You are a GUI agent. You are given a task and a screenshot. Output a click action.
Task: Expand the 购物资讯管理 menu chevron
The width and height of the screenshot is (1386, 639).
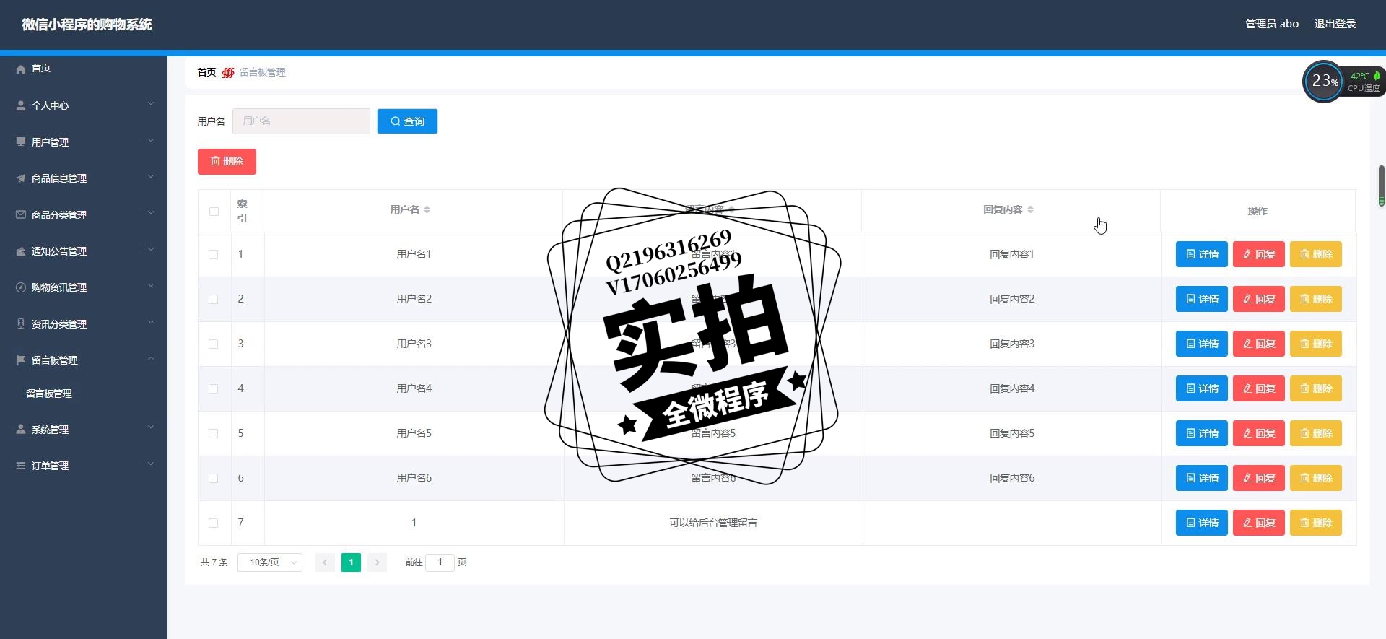coord(151,286)
